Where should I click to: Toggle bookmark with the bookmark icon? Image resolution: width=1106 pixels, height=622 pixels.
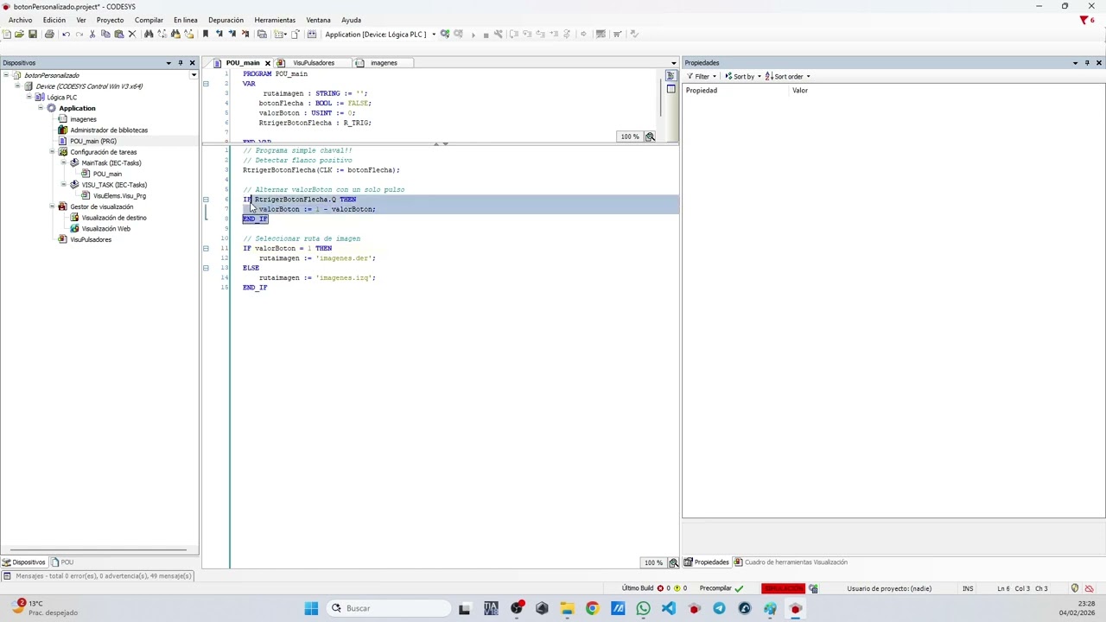click(x=206, y=34)
